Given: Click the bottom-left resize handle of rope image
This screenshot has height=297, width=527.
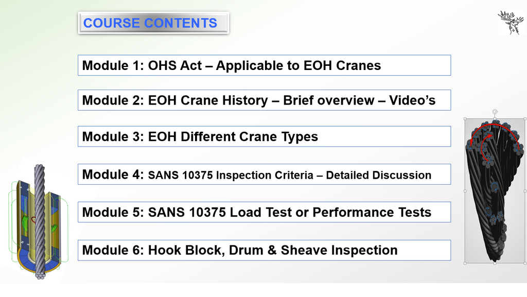Looking at the screenshot, I should click(465, 263).
